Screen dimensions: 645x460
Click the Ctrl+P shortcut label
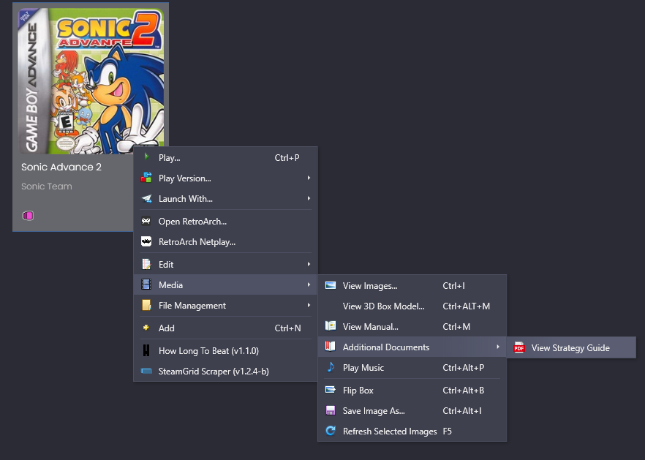tap(287, 157)
